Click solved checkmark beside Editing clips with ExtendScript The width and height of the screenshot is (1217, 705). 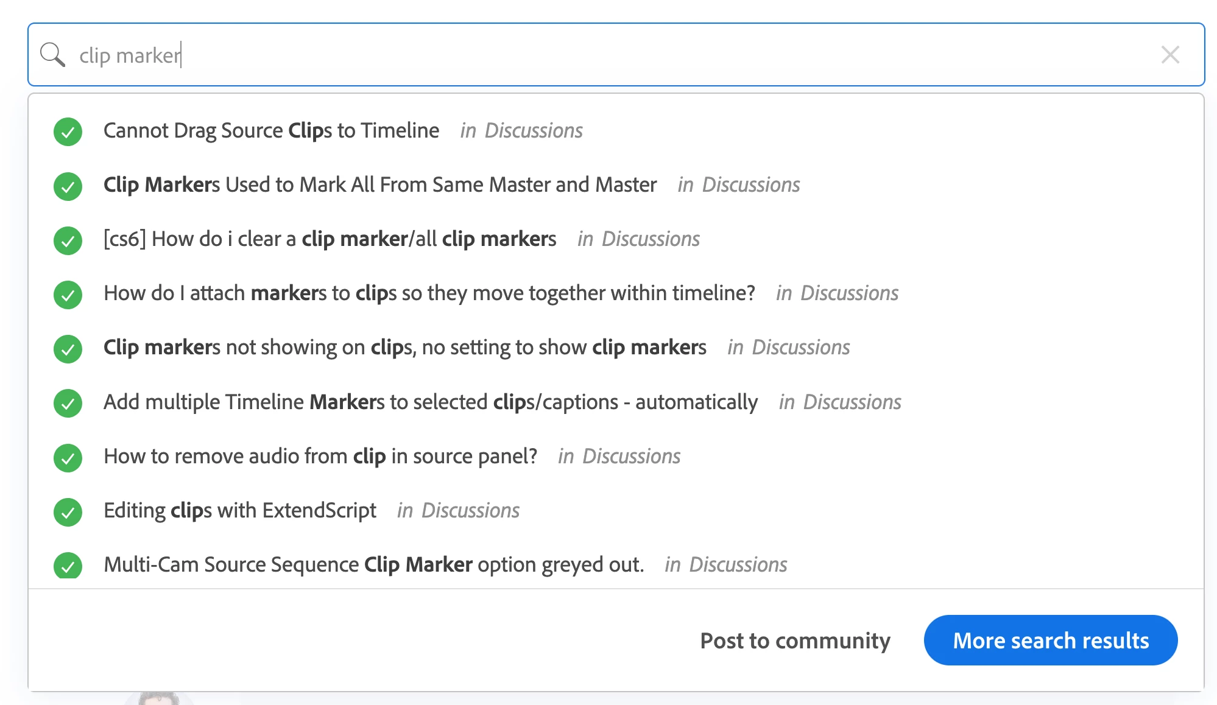[68, 511]
